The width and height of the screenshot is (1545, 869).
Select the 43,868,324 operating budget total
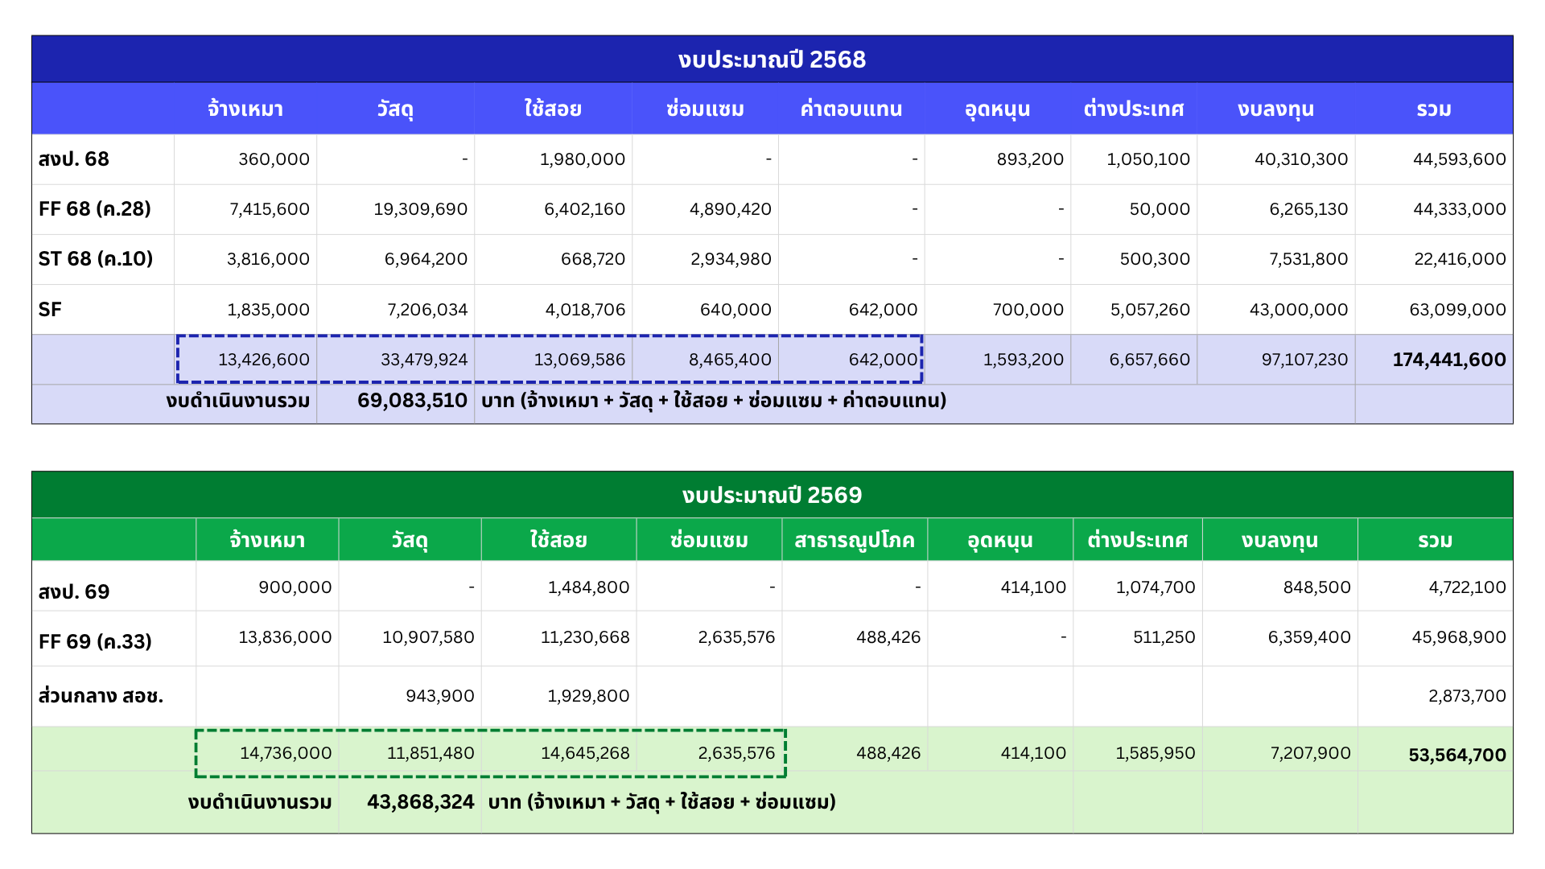420,802
